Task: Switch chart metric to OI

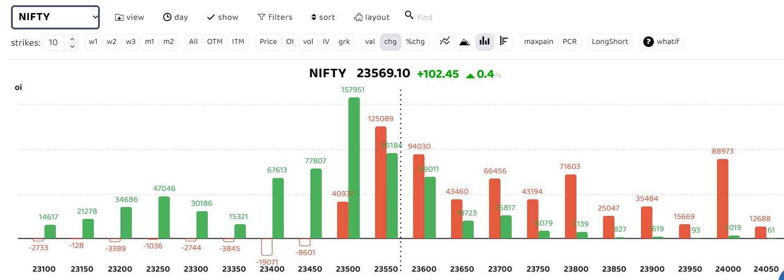Action: pyautogui.click(x=290, y=42)
